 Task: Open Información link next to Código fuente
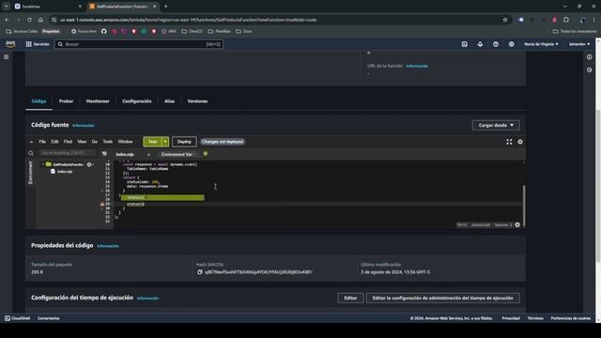[x=84, y=126]
